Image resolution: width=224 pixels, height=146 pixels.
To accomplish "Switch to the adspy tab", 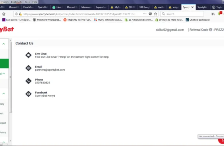I will click(174, 7).
